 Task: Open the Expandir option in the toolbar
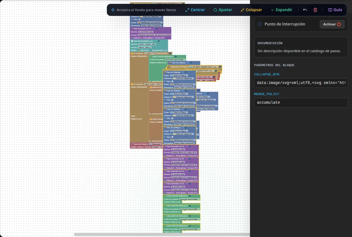282,10
